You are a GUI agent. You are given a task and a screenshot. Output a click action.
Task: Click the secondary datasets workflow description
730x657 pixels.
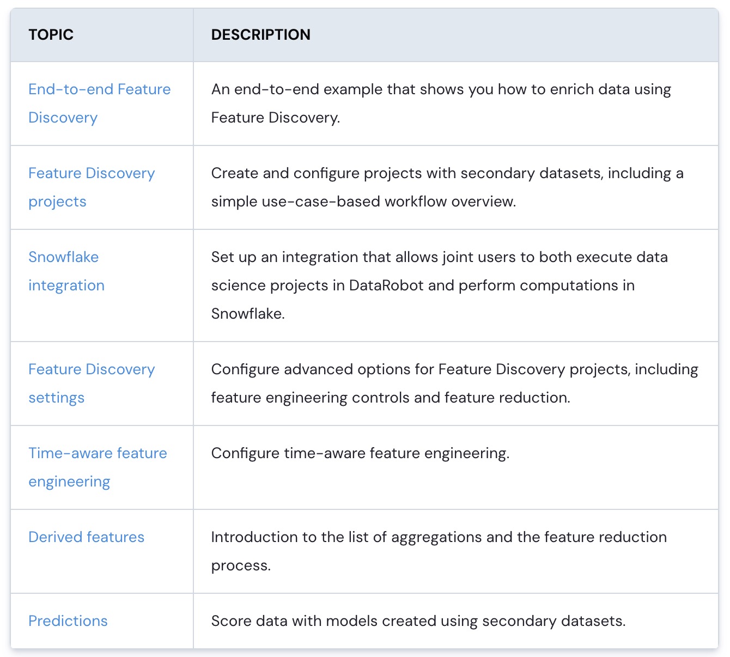447,187
